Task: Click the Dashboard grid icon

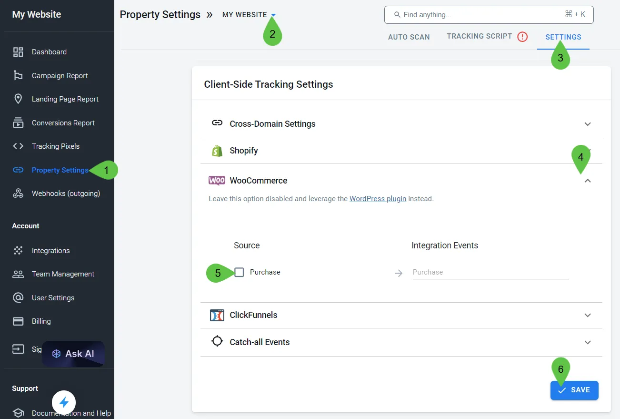Action: coord(18,52)
